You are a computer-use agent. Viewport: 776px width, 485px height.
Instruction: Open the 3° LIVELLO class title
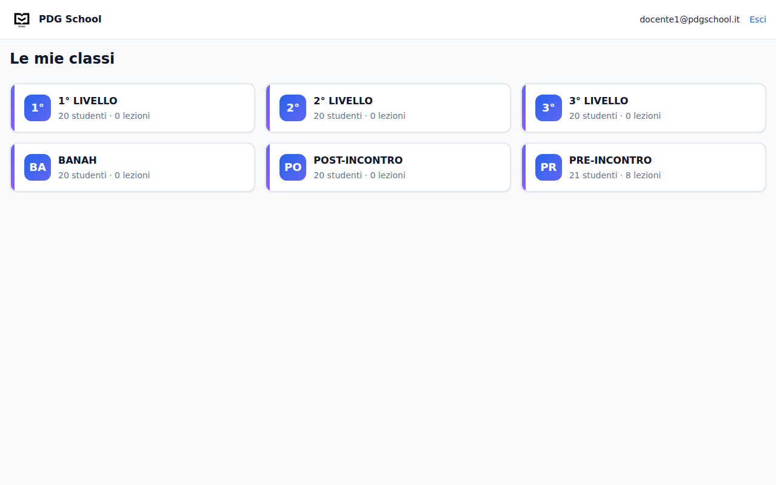pos(598,101)
